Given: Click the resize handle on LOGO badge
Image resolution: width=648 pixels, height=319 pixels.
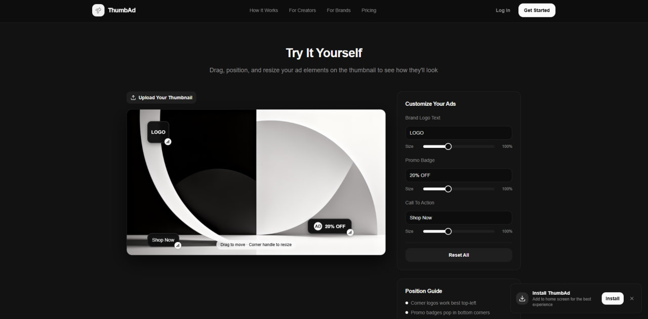Looking at the screenshot, I should [168, 142].
